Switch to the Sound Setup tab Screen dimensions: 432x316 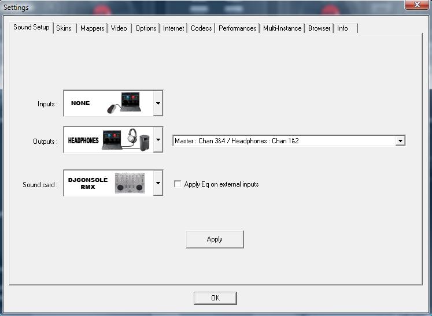[x=31, y=27]
